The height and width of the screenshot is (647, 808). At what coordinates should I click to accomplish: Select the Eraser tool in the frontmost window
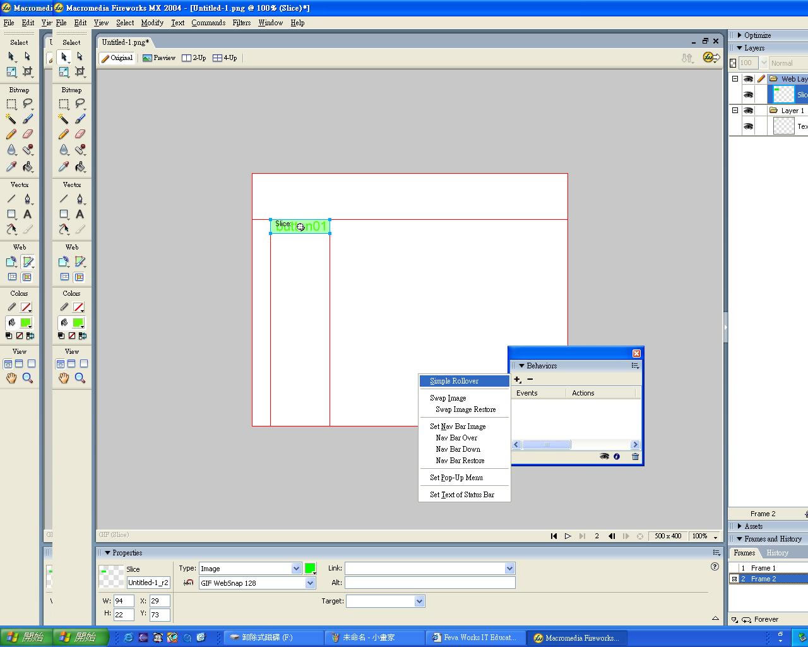pos(80,134)
